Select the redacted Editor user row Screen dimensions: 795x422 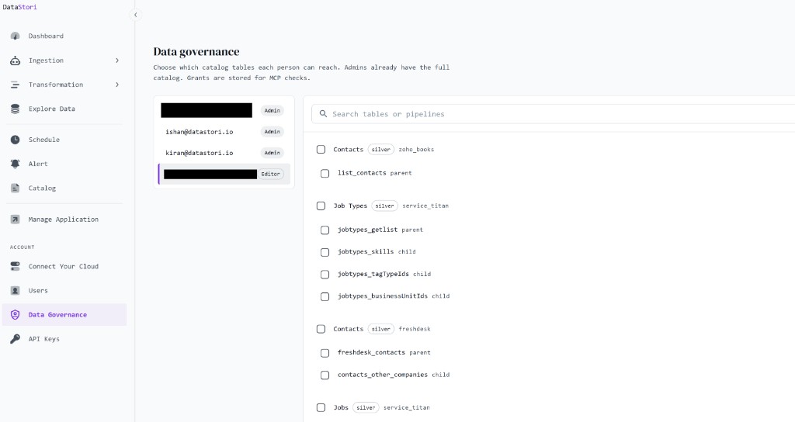coord(224,174)
